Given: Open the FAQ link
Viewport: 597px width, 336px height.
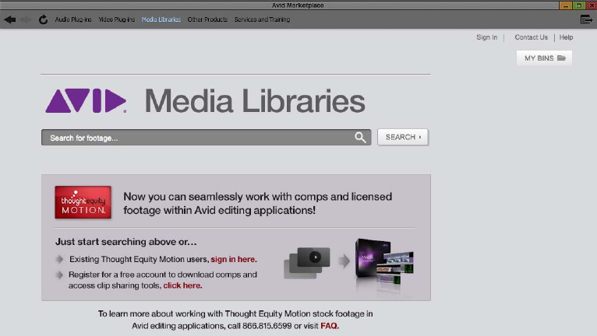Looking at the screenshot, I should pos(330,326).
